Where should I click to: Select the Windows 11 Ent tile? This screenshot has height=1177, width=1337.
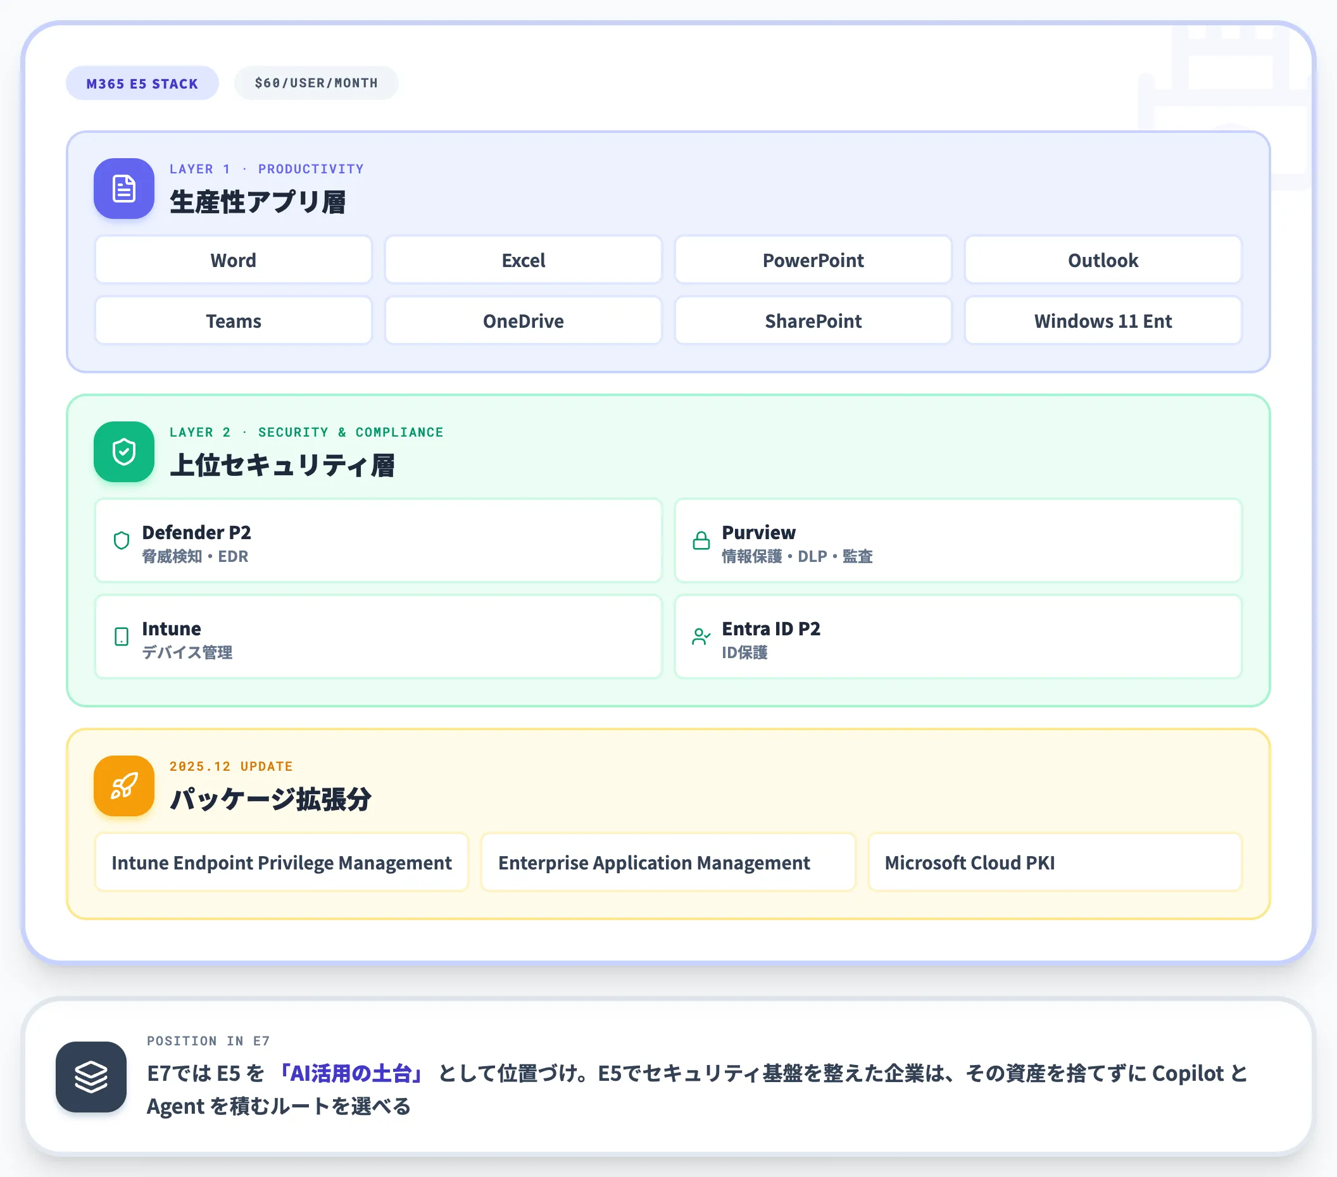coord(1103,321)
